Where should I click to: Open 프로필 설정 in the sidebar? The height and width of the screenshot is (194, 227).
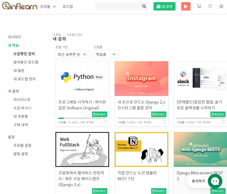tap(22, 145)
